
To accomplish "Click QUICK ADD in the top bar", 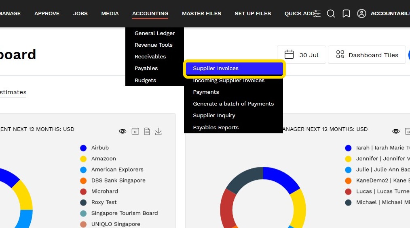I will 300,14.
